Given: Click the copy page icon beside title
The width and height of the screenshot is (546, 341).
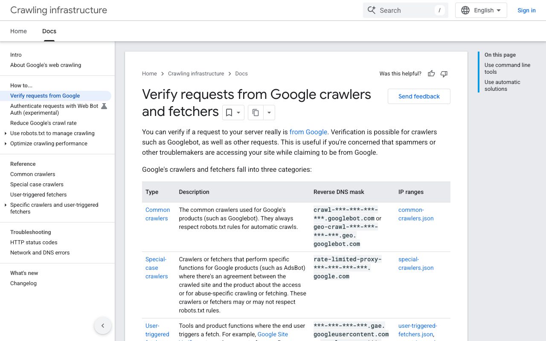Looking at the screenshot, I should click(x=256, y=113).
